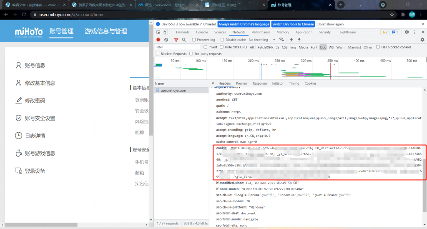Click the Don't show again button
This screenshot has width=427, height=229.
click(330, 24)
